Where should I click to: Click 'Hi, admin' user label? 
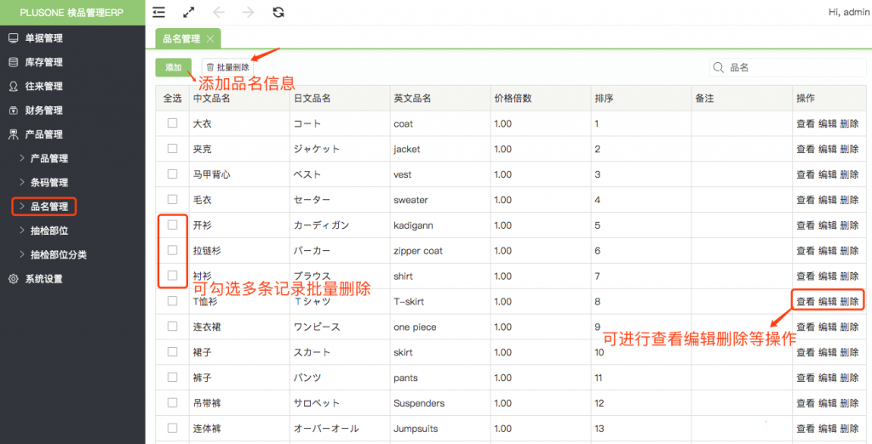(x=849, y=12)
